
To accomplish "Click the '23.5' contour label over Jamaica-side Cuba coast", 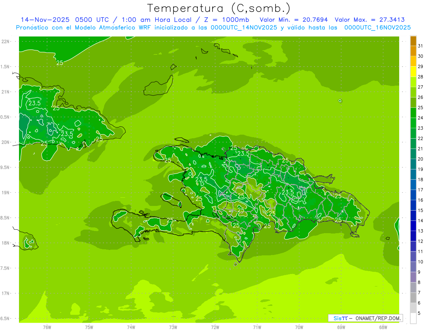I will [67, 134].
